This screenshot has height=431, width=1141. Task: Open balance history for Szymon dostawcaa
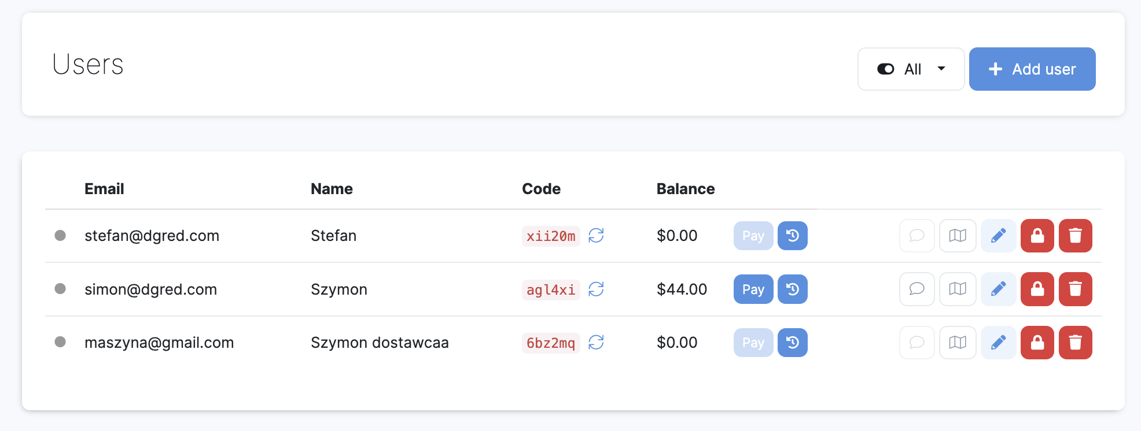792,343
